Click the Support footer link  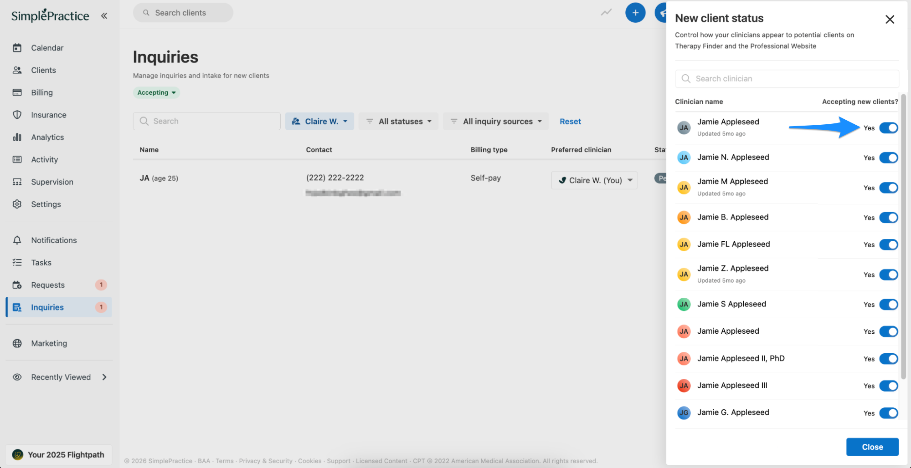(339, 461)
